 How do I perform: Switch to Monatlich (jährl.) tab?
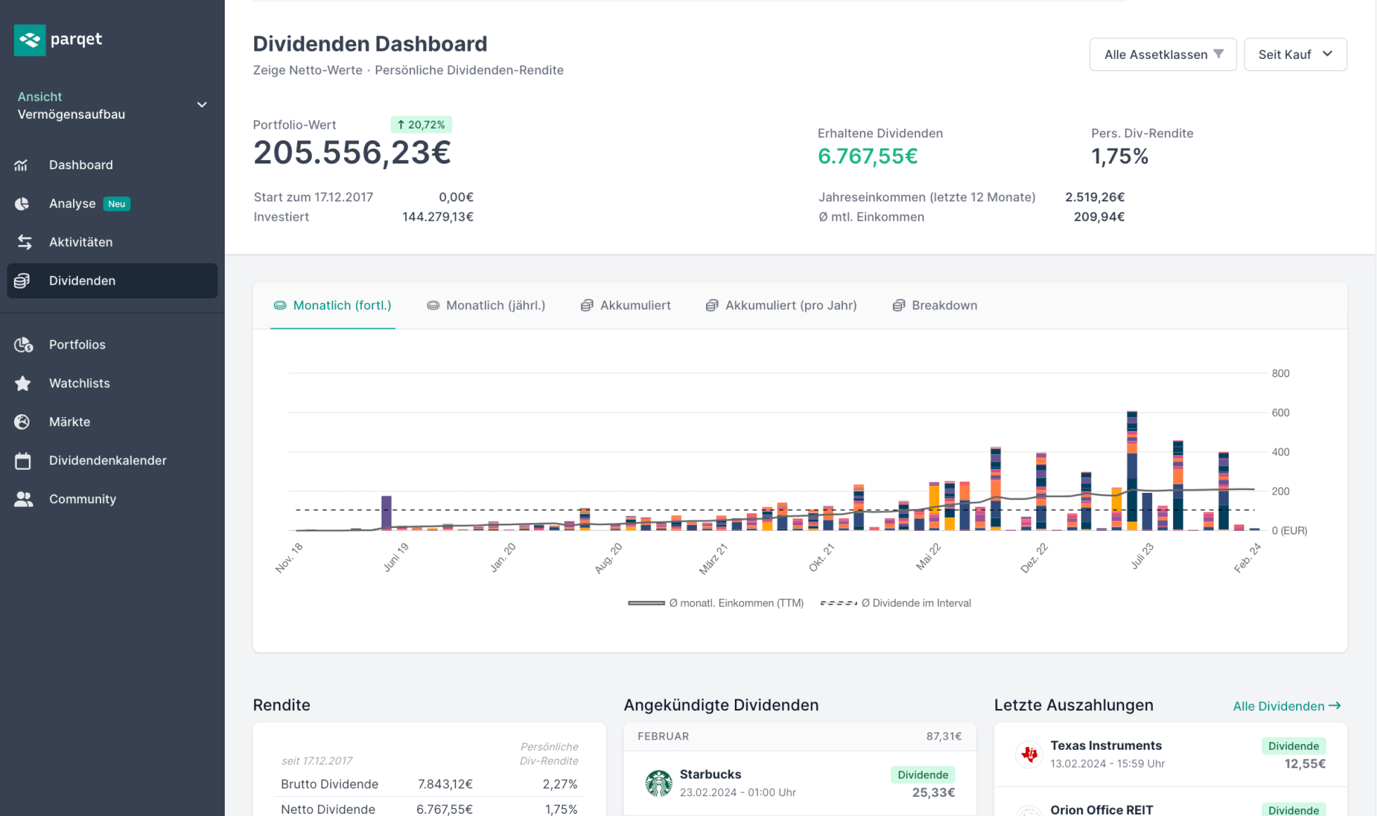[x=486, y=306]
